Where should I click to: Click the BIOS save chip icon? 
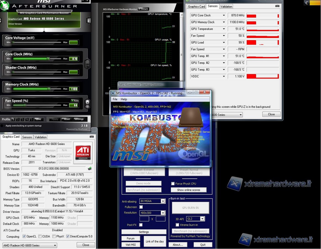tap(90, 168)
